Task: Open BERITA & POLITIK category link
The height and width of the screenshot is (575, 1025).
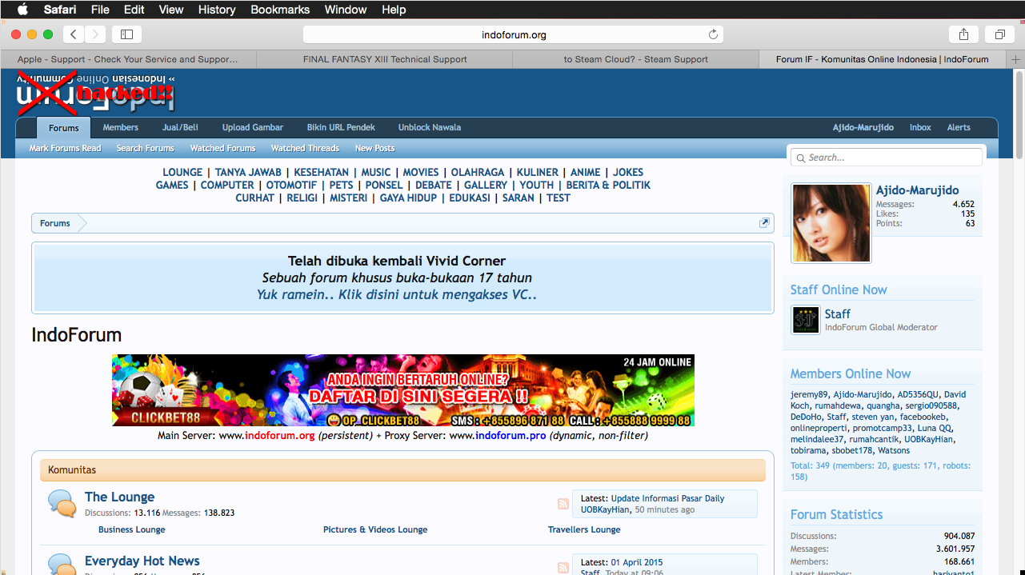Action: 608,185
